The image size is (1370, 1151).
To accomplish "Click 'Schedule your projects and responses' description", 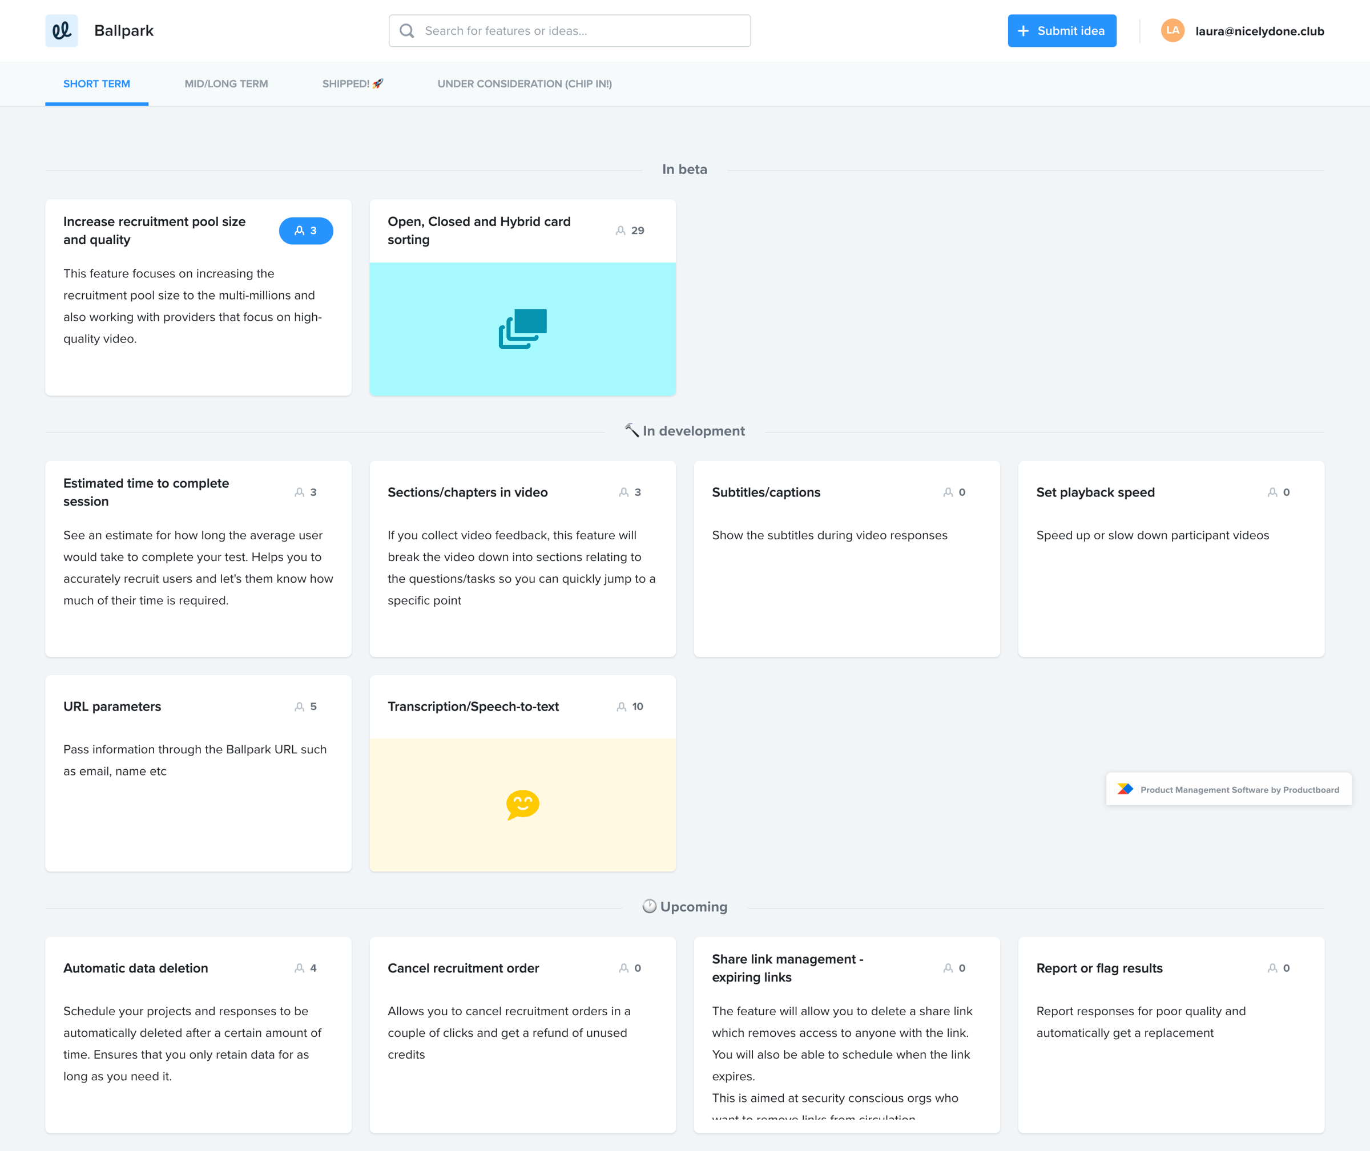I will pyautogui.click(x=192, y=1044).
